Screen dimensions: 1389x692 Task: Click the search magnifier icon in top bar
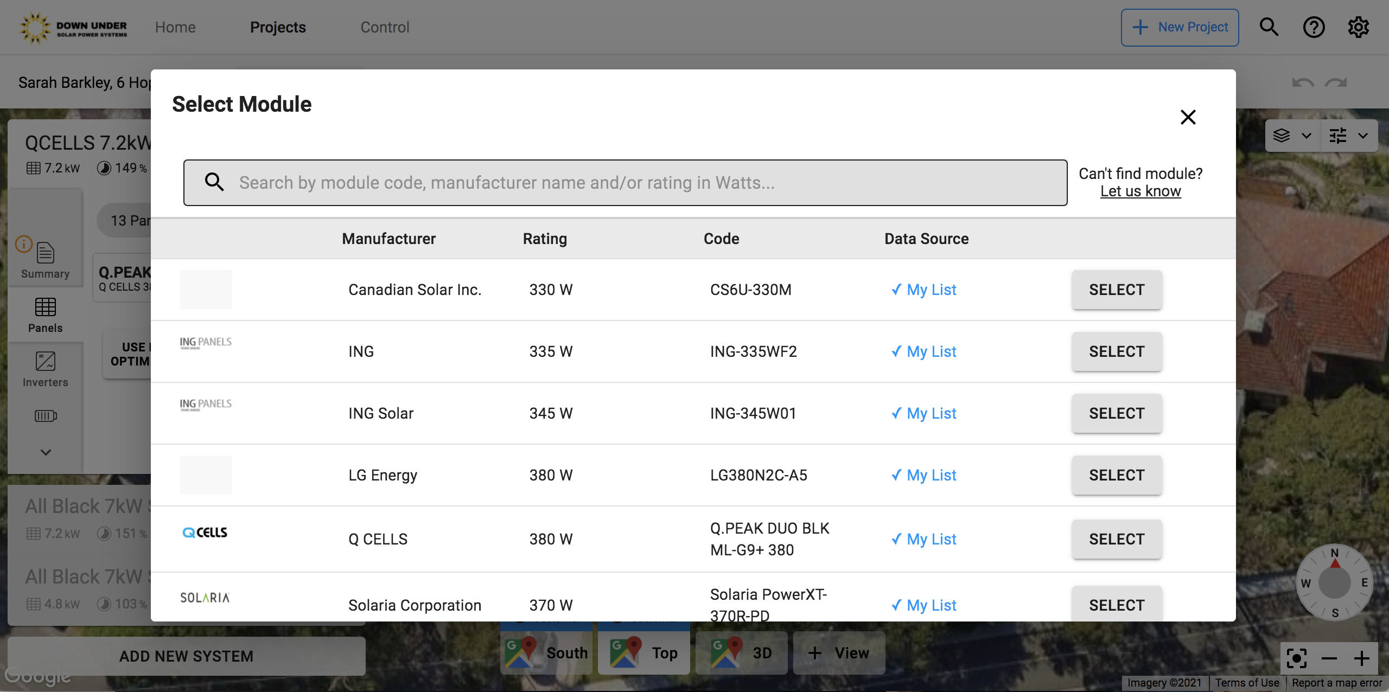tap(1269, 27)
